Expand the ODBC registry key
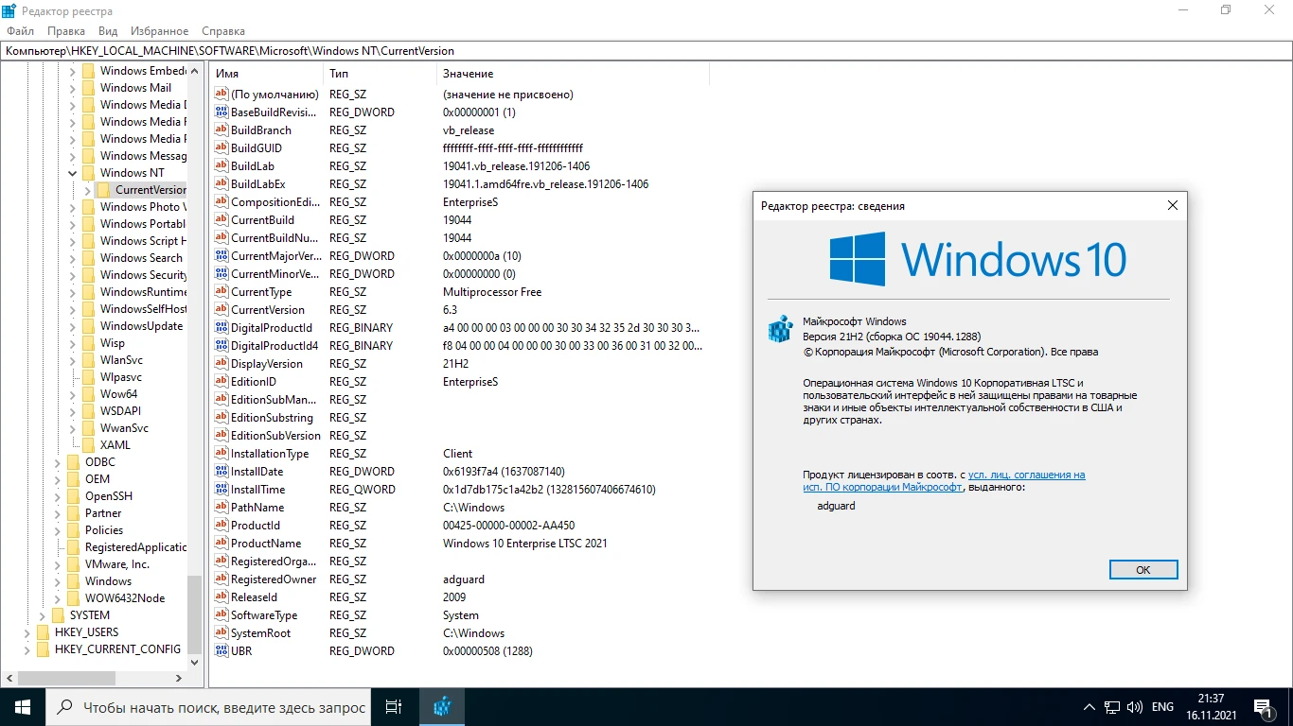This screenshot has width=1293, height=726. pyautogui.click(x=58, y=462)
